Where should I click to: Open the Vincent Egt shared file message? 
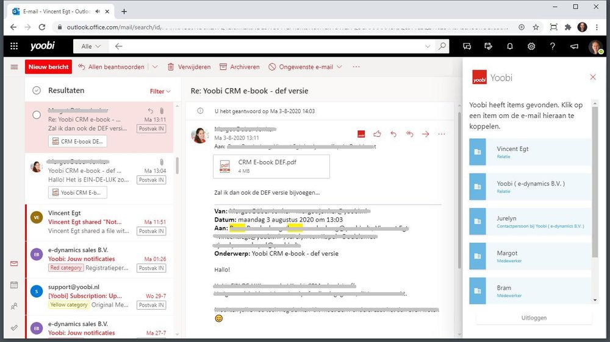[x=99, y=222]
